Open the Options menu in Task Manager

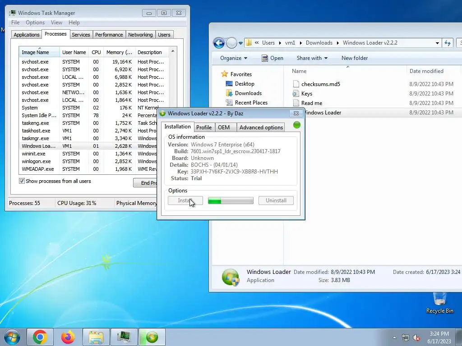(35, 23)
